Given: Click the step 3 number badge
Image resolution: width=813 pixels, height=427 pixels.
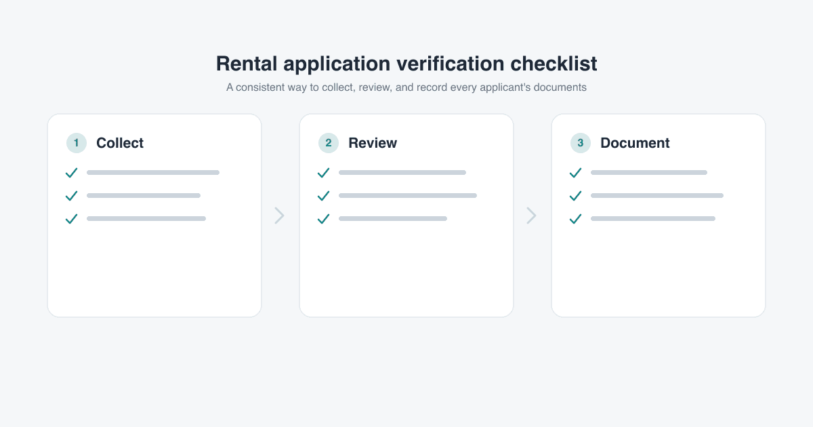Looking at the screenshot, I should click(581, 143).
